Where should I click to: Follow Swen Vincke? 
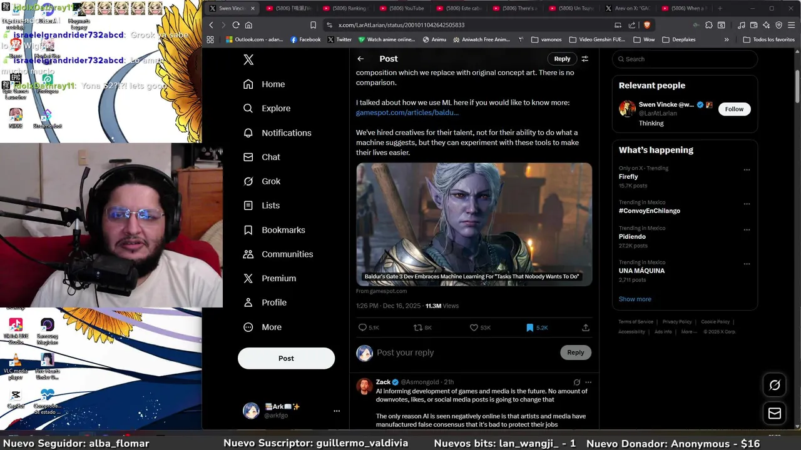click(x=734, y=109)
